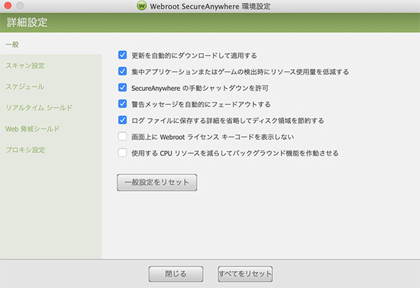
Task: Uncheck ログ ファイル disk-saving checkbox
Action: (x=122, y=120)
